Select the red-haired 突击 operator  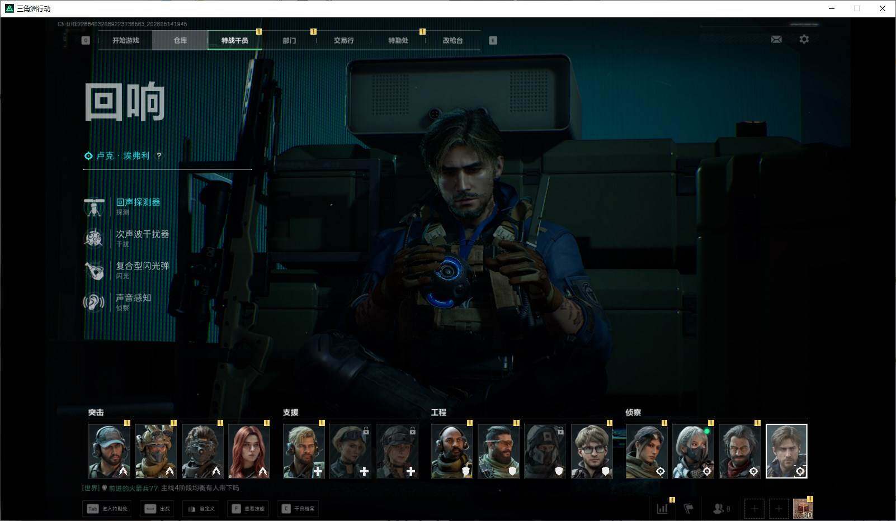coord(249,451)
